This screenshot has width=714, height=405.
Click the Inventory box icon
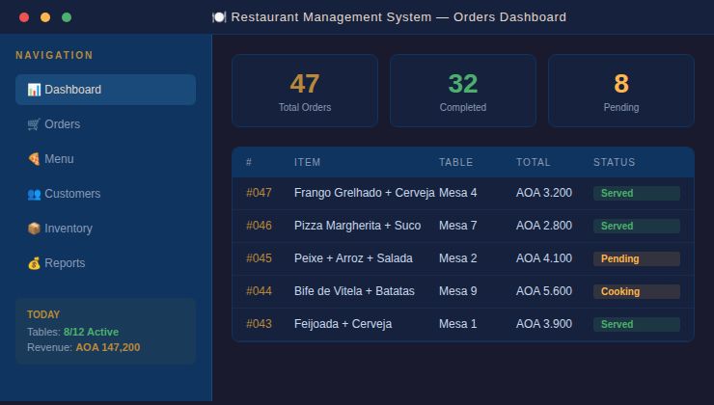(x=34, y=229)
